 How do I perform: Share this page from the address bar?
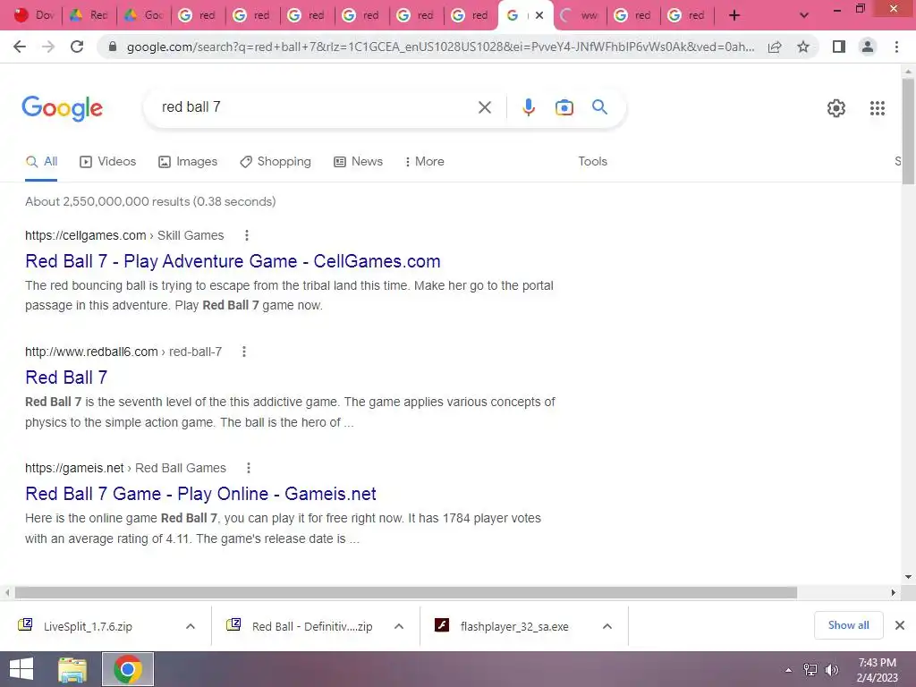(775, 47)
